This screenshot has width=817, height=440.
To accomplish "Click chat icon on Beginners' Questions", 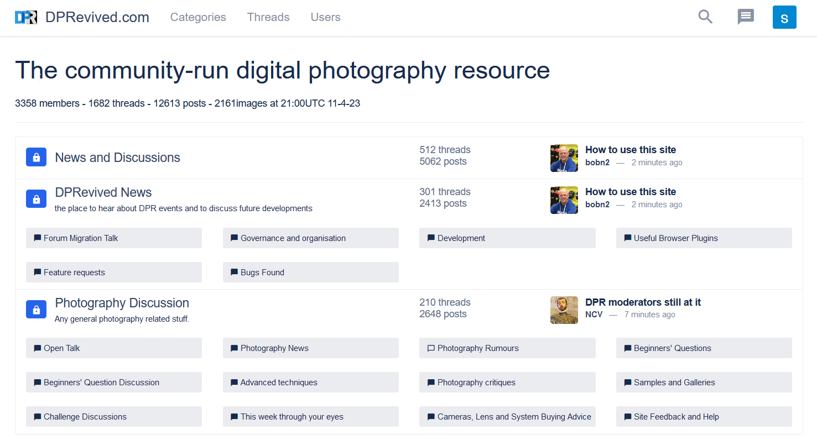I will 628,348.
